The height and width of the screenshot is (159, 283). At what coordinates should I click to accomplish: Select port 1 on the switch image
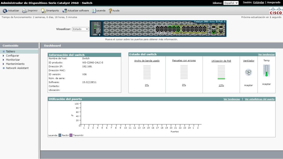(158, 27)
